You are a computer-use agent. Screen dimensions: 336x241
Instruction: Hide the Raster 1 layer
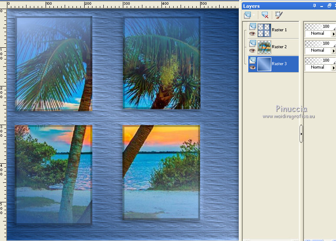click(x=252, y=34)
